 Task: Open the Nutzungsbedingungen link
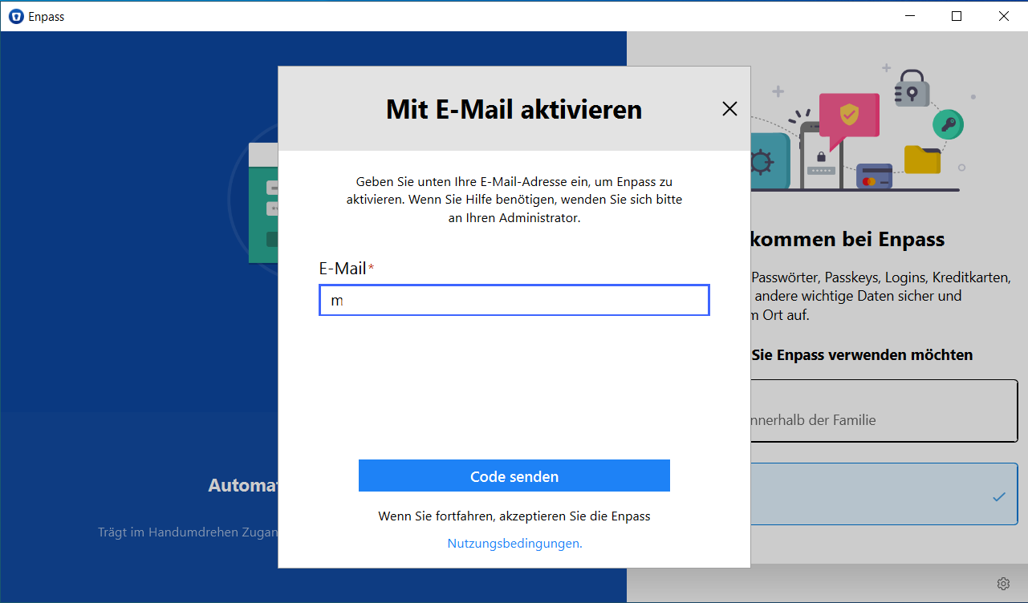pos(514,543)
